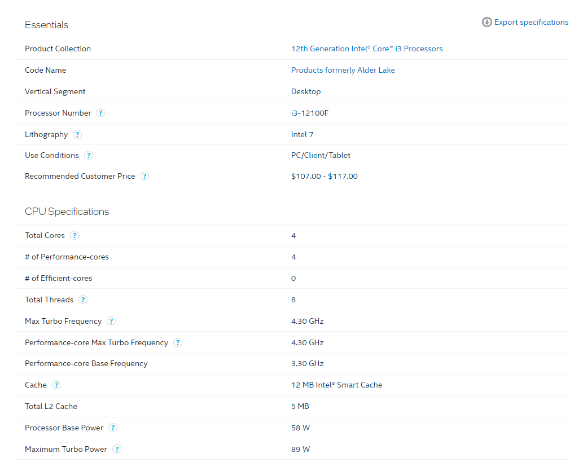Click the Max Turbo Frequency label

[63, 321]
